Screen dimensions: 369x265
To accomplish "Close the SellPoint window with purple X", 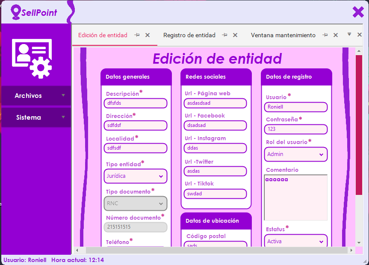I will click(x=358, y=12).
